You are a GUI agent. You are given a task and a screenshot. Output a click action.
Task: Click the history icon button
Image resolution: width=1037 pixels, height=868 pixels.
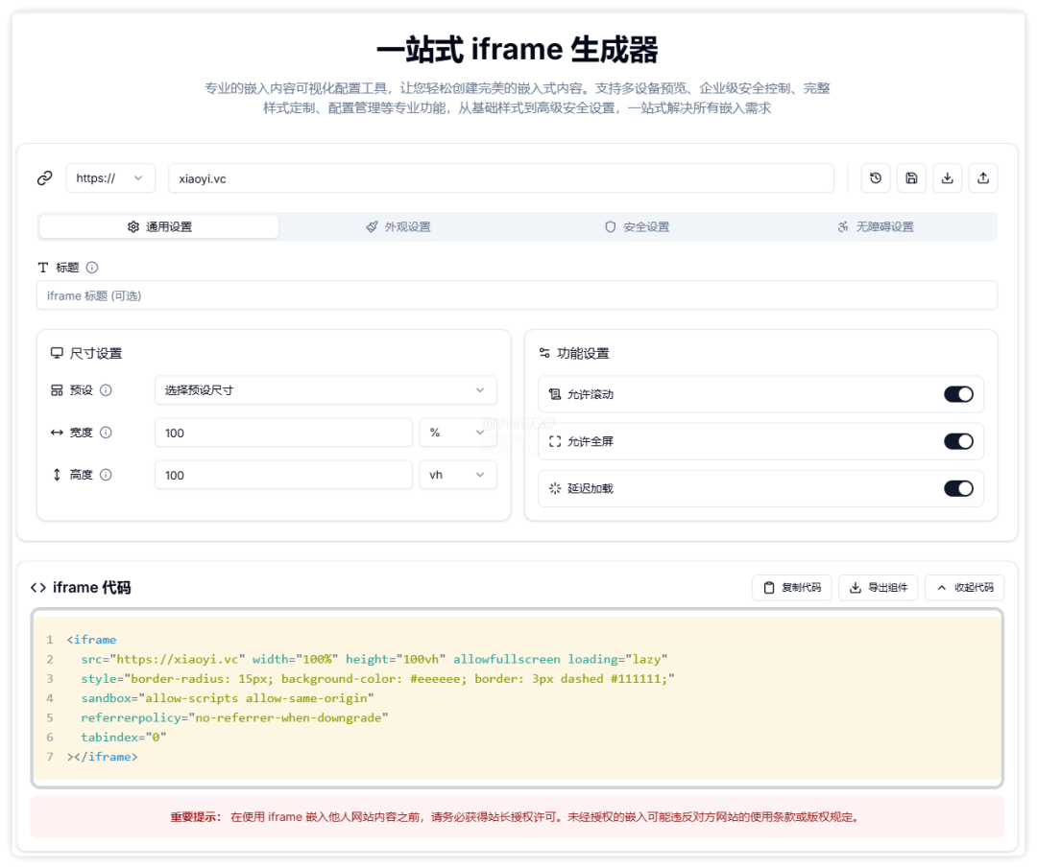876,178
